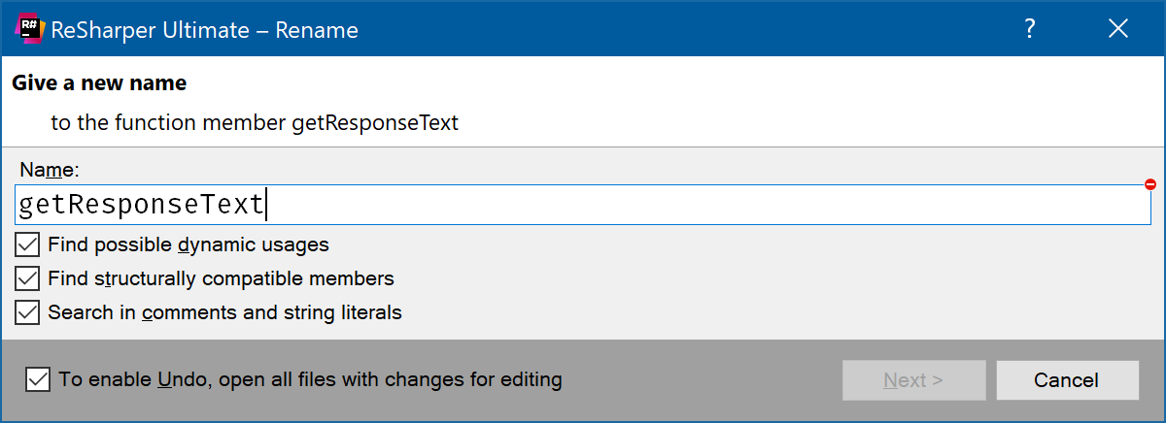This screenshot has height=423, width=1166.
Task: Click the "Search in comments and string literals" label
Action: pos(224,312)
